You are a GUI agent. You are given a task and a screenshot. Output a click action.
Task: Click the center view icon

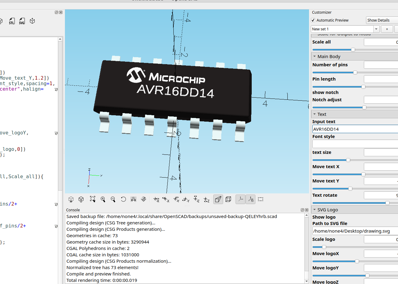pos(133,199)
